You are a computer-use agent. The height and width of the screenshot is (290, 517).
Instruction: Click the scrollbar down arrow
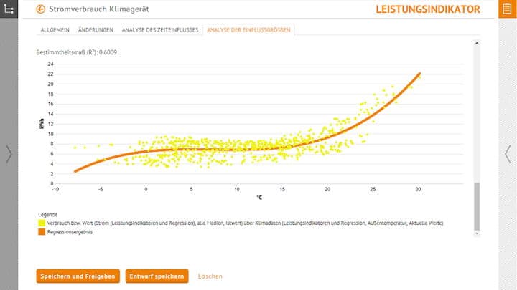point(477,233)
